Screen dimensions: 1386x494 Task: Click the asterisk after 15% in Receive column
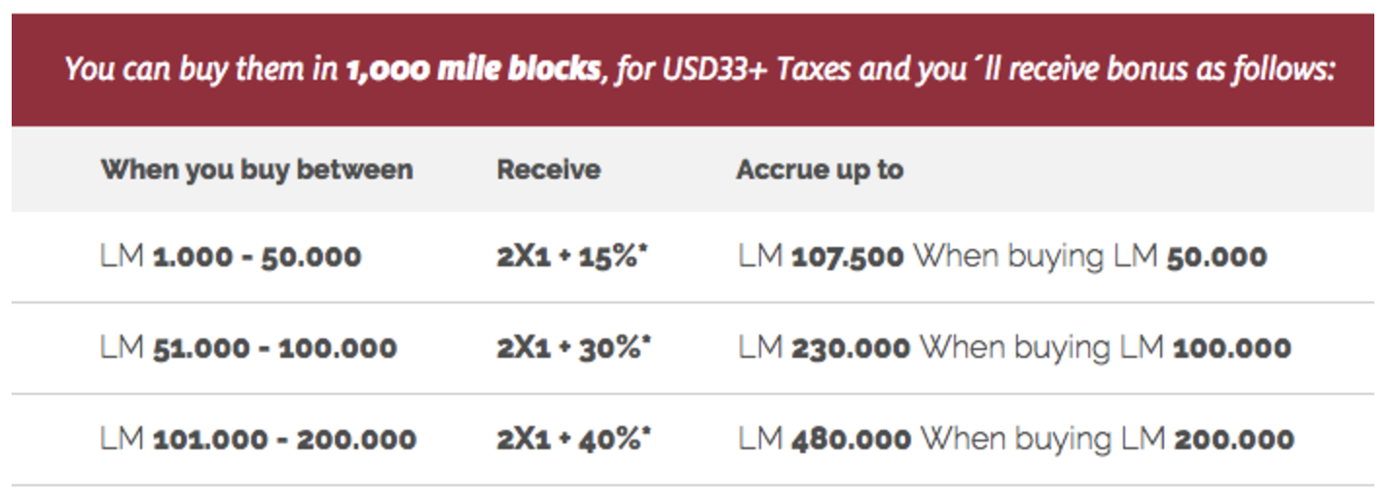(x=644, y=251)
